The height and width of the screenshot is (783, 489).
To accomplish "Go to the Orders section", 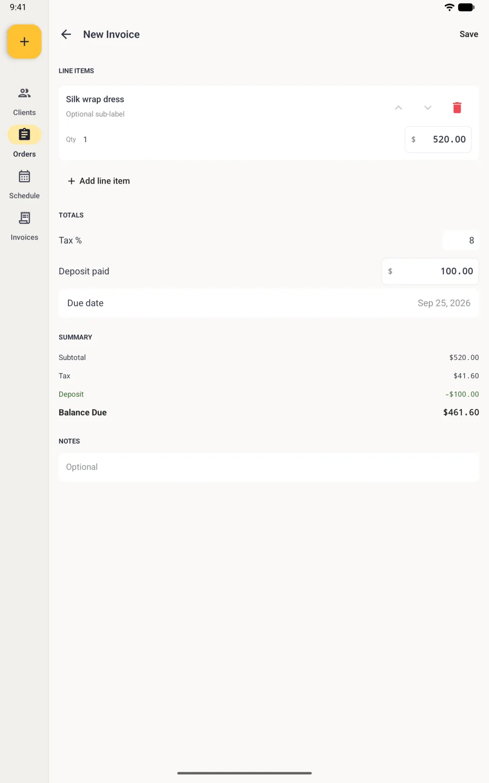I will click(24, 143).
